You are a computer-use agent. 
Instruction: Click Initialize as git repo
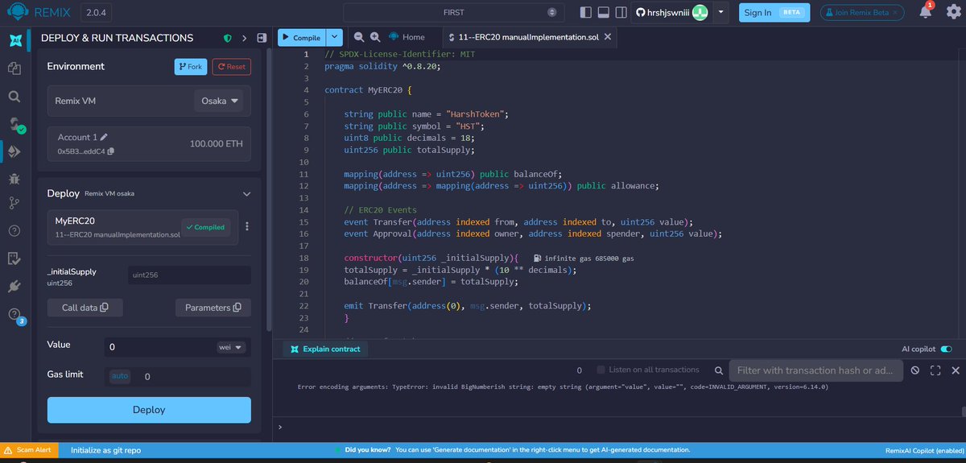click(105, 450)
